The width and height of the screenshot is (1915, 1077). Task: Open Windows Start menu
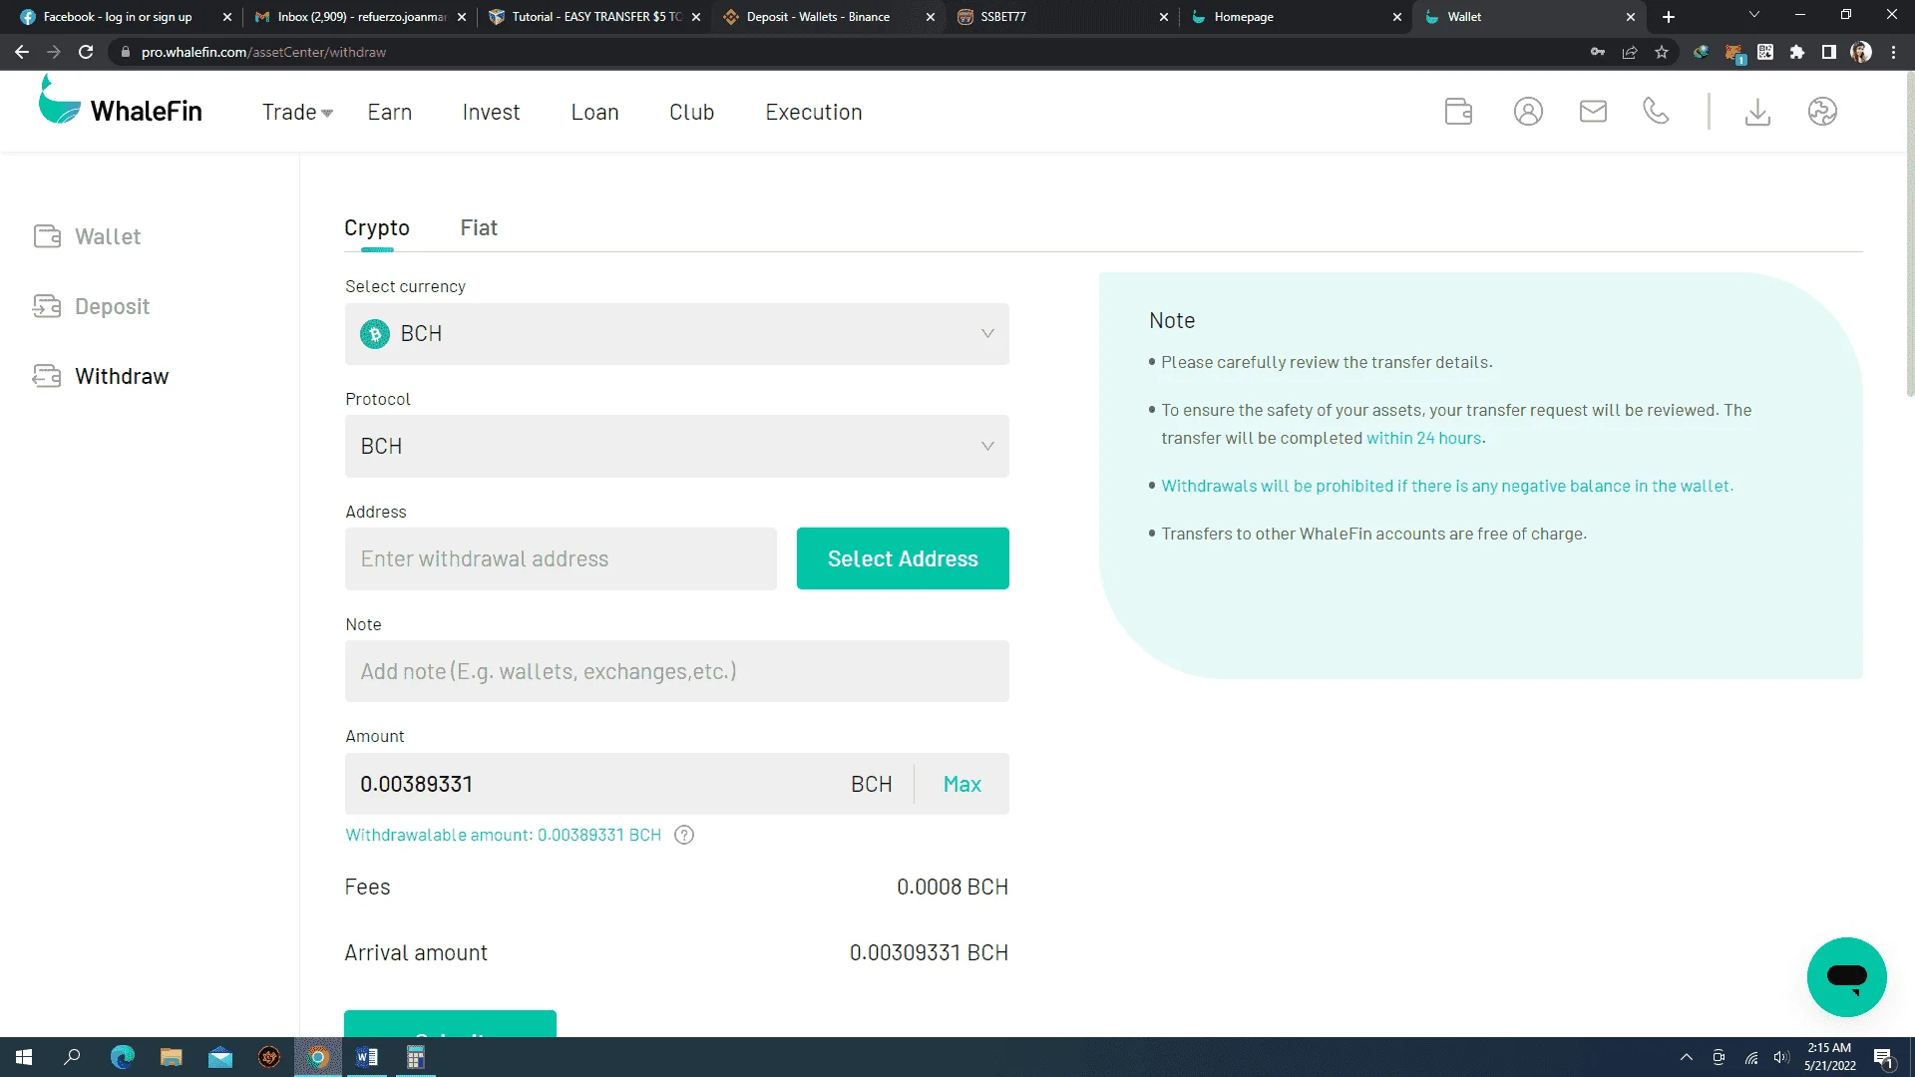24,1057
